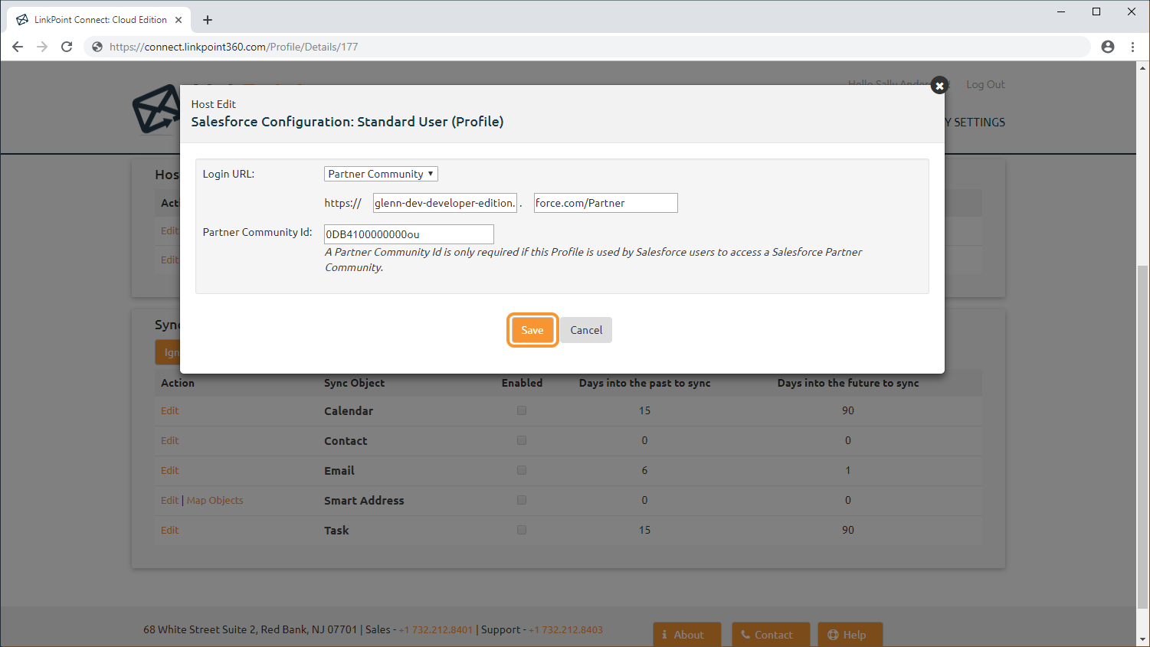Click the browser address bar
The image size is (1150, 647).
(x=586, y=47)
